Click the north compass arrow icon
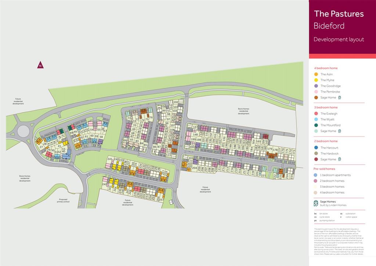Screen dimensions: 376x266 (40, 65)
